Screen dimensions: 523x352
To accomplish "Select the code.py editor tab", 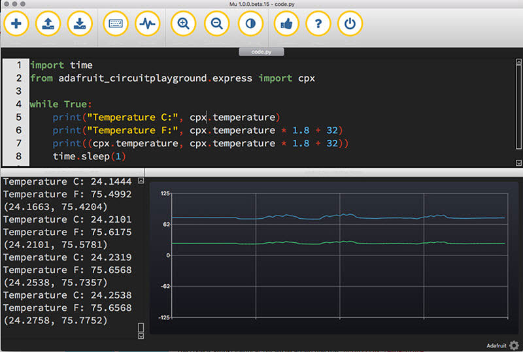I will 261,52.
